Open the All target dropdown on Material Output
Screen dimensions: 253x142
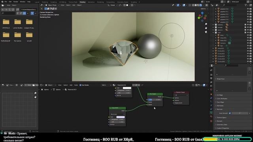coord(181,95)
